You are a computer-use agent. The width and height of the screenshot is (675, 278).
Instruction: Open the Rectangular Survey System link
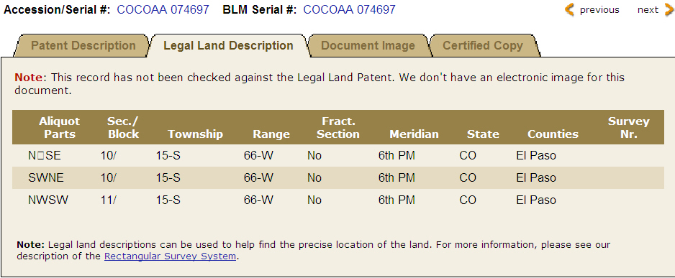tap(170, 256)
